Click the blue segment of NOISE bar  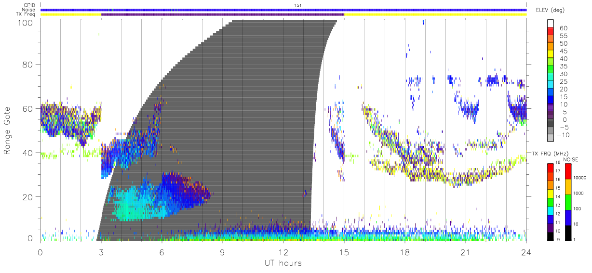[567, 218]
